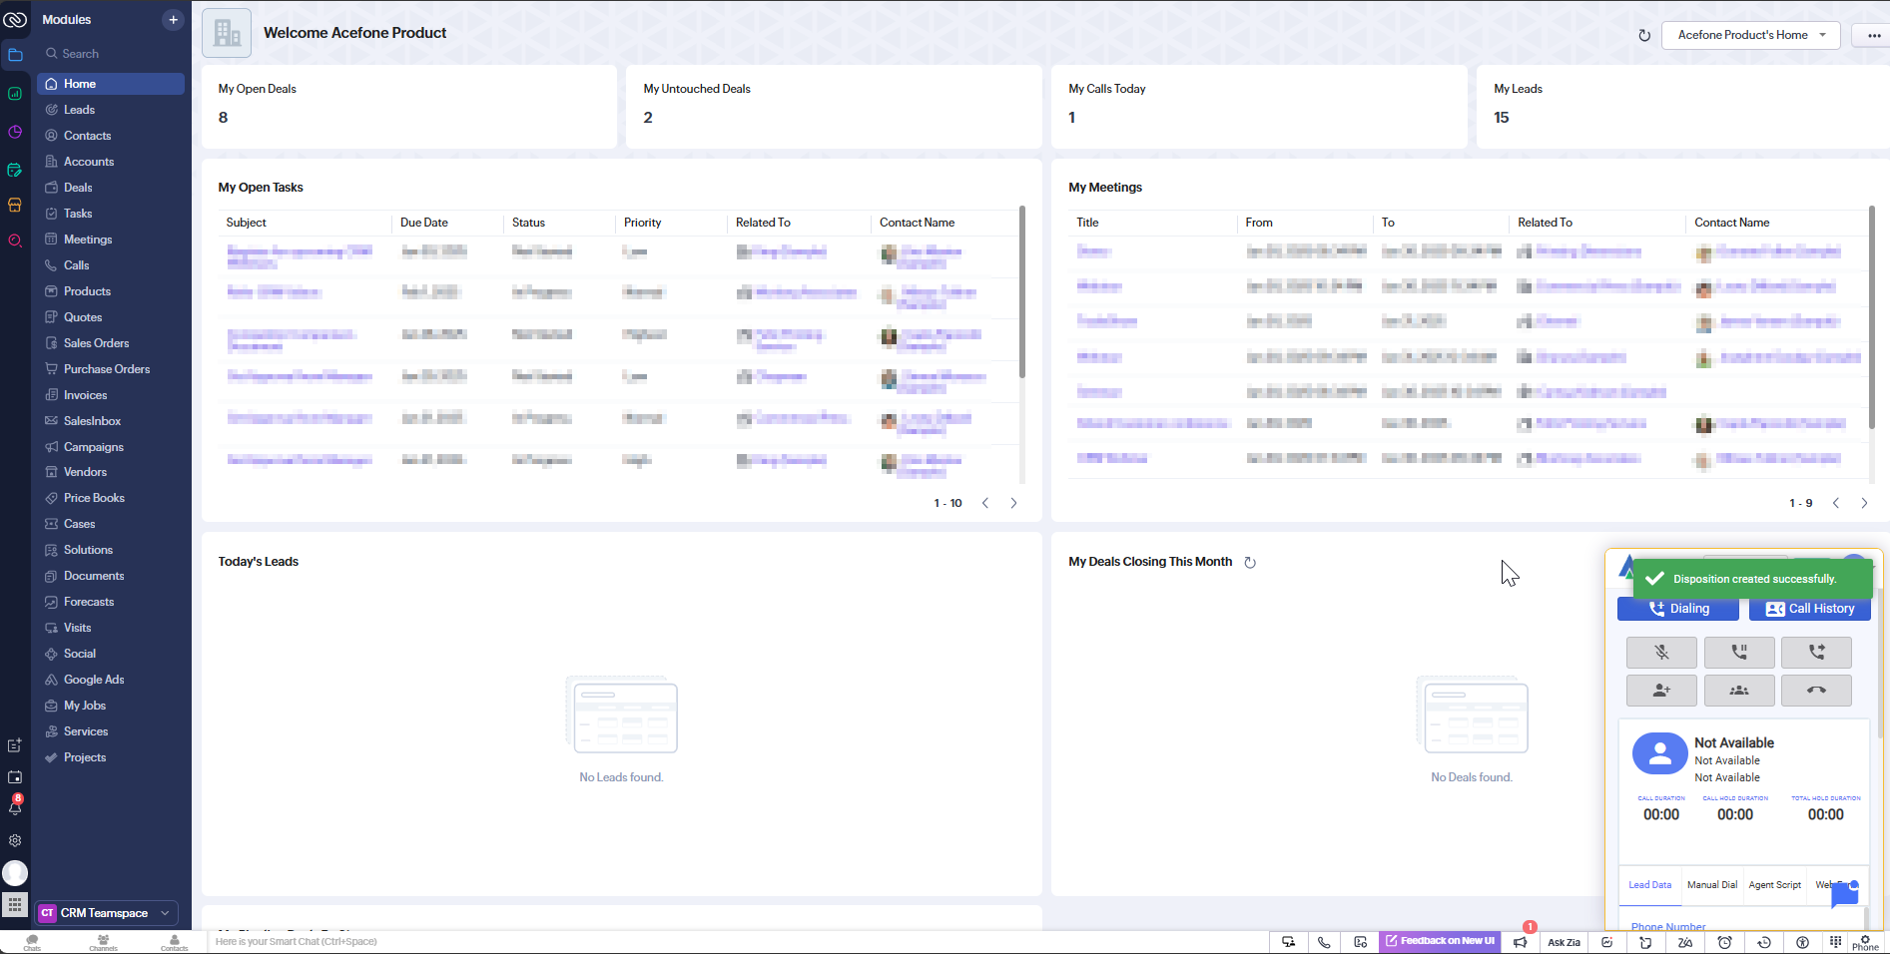Open the Campaigns module
The width and height of the screenshot is (1890, 954).
[x=111, y=447]
